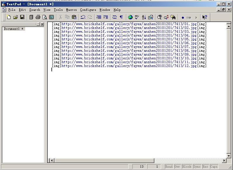Screen dimensions: 233x170
Task: Open the Tools menu
Action: 58,10
